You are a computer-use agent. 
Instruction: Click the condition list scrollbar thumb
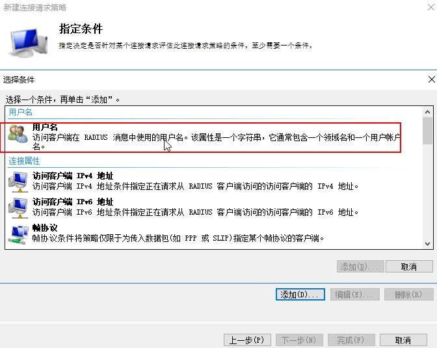(427, 131)
